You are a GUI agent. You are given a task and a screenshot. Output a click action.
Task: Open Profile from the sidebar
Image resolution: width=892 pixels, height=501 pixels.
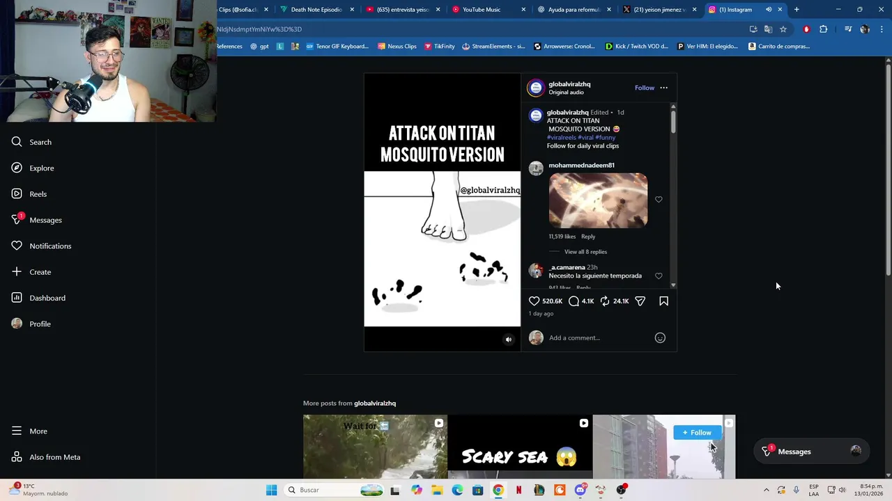click(x=31, y=324)
